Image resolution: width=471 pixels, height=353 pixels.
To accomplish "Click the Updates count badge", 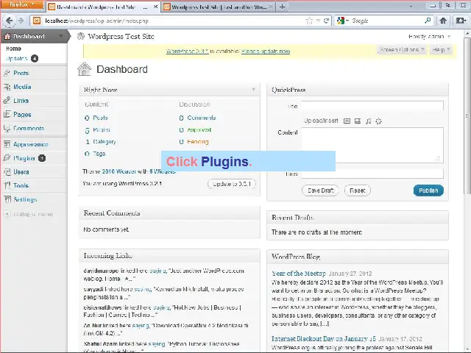I will pyautogui.click(x=35, y=59).
